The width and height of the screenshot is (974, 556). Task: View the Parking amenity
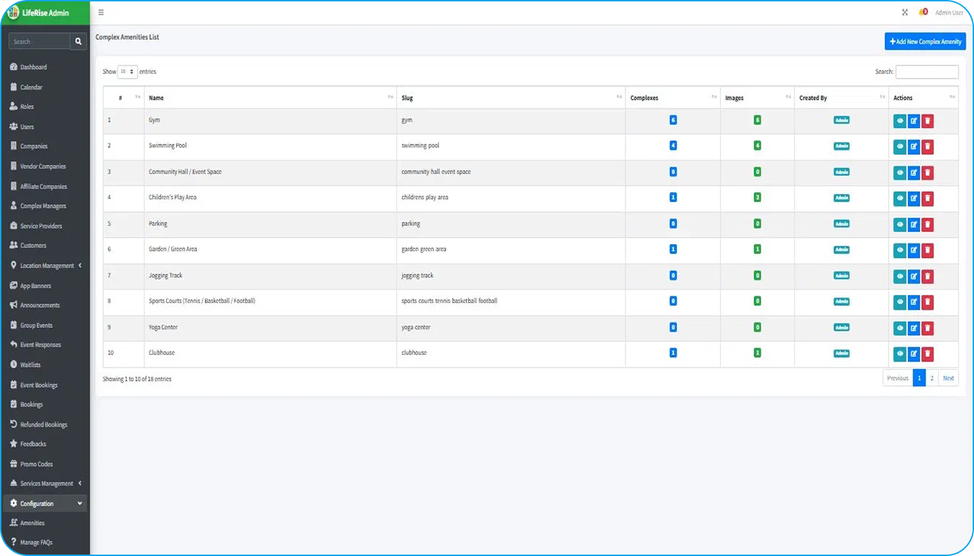pos(900,224)
